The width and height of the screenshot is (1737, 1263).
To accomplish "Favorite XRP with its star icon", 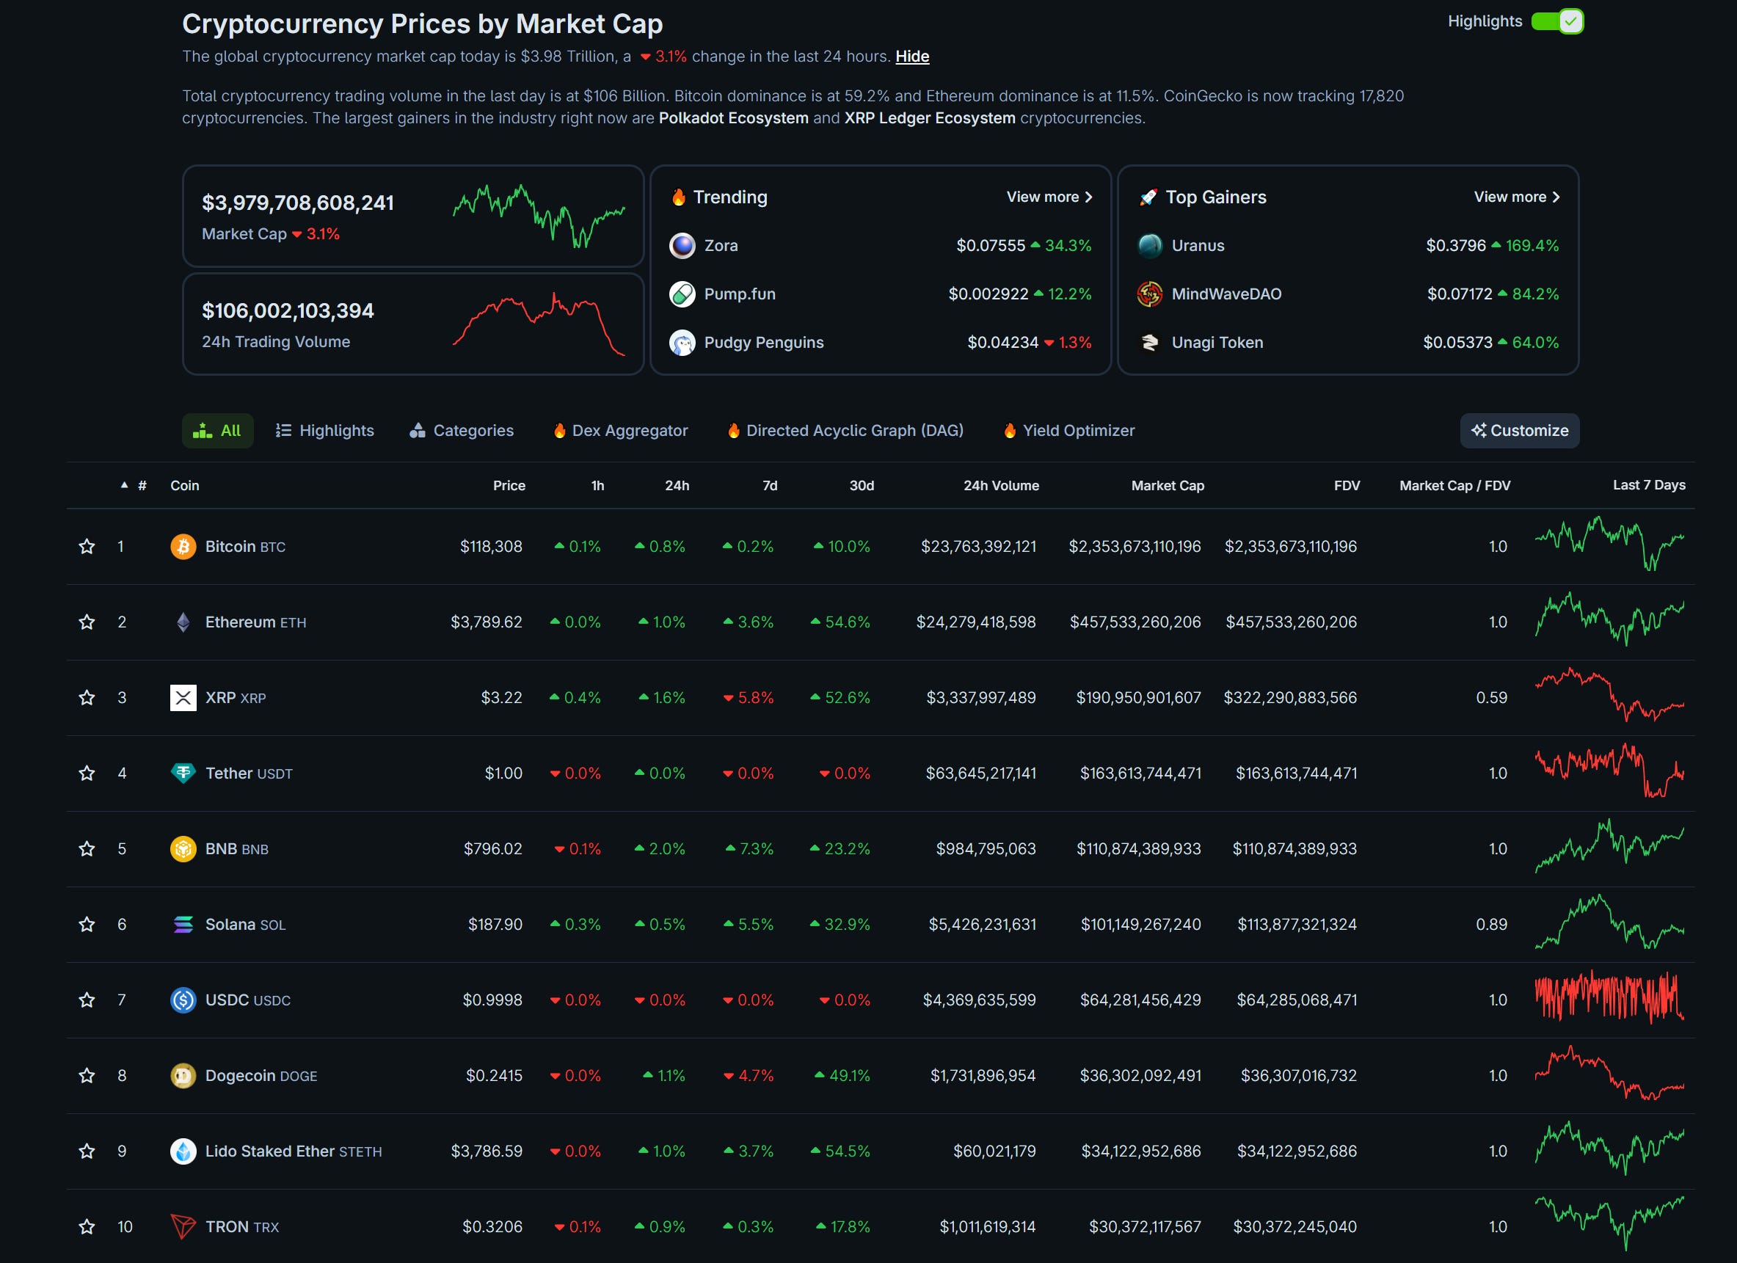I will (x=87, y=698).
